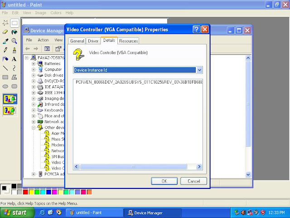Click the Back arrow in Device Manager toolbar

point(28,49)
